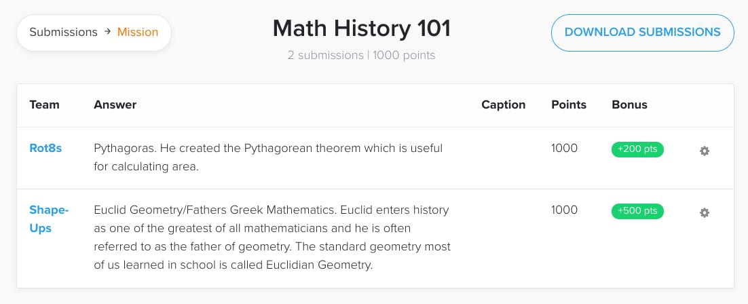
Task: Click the Caption column header
Action: (503, 105)
